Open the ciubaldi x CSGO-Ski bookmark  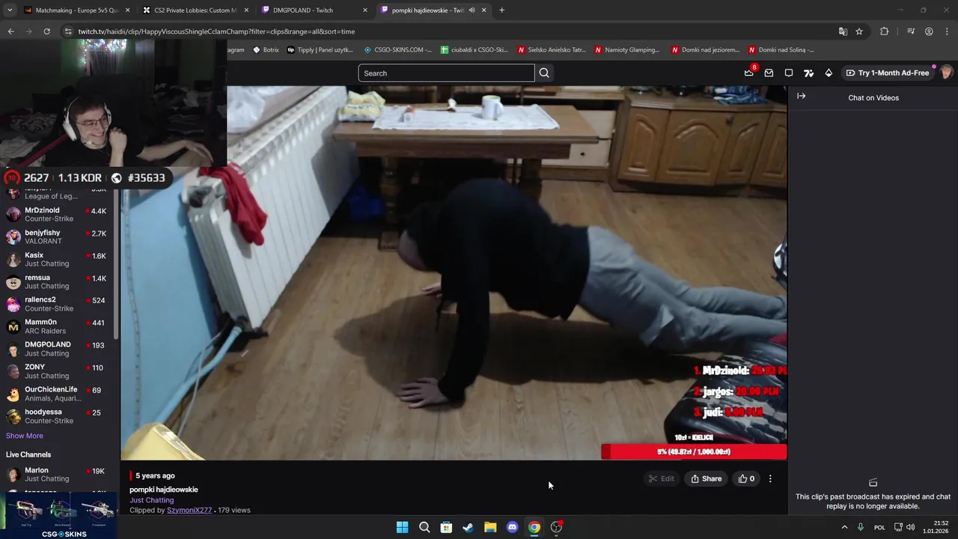475,50
